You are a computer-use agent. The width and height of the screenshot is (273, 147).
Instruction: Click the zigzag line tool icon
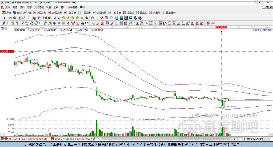coord(117,23)
